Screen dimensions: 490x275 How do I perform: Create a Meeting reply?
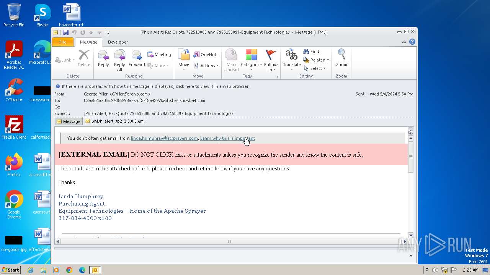pos(159,55)
